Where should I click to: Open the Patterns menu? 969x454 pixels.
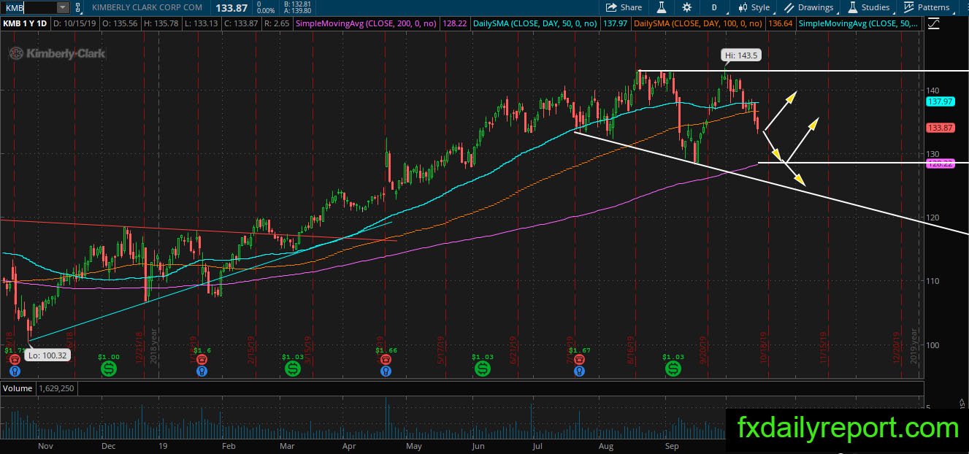click(927, 7)
